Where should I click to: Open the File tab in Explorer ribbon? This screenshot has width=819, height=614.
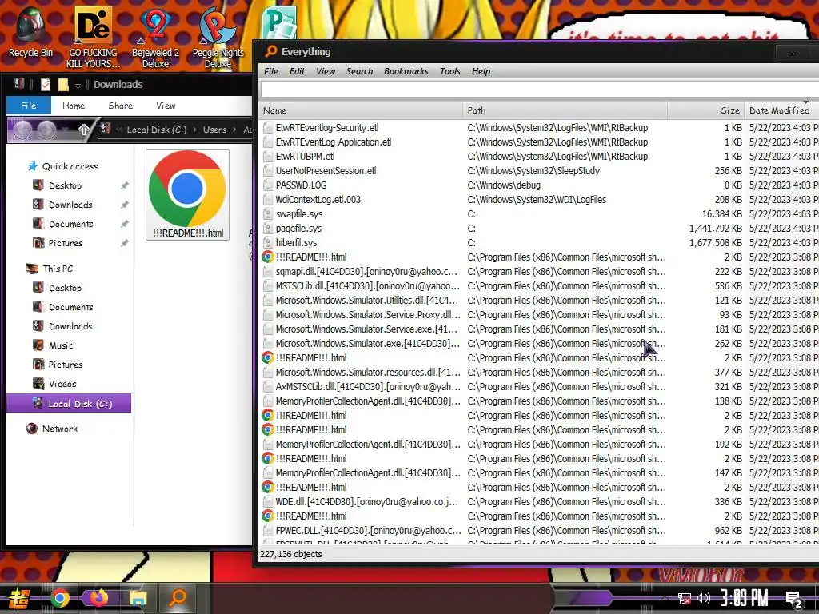[29, 106]
